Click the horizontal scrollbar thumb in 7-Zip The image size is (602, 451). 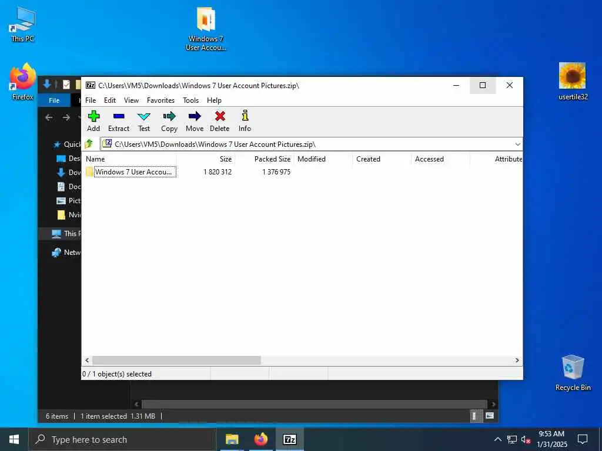tap(176, 360)
